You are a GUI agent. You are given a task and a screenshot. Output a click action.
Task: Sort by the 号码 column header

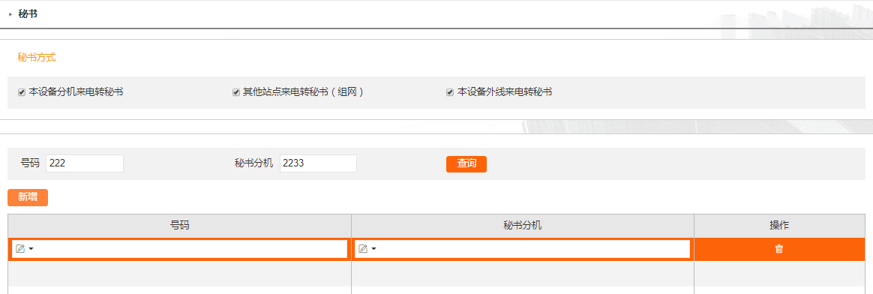pyautogui.click(x=179, y=226)
